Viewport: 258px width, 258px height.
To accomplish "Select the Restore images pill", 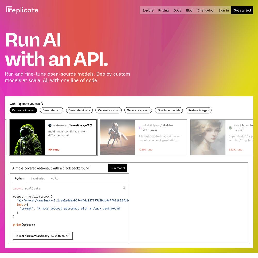I will tap(198, 110).
